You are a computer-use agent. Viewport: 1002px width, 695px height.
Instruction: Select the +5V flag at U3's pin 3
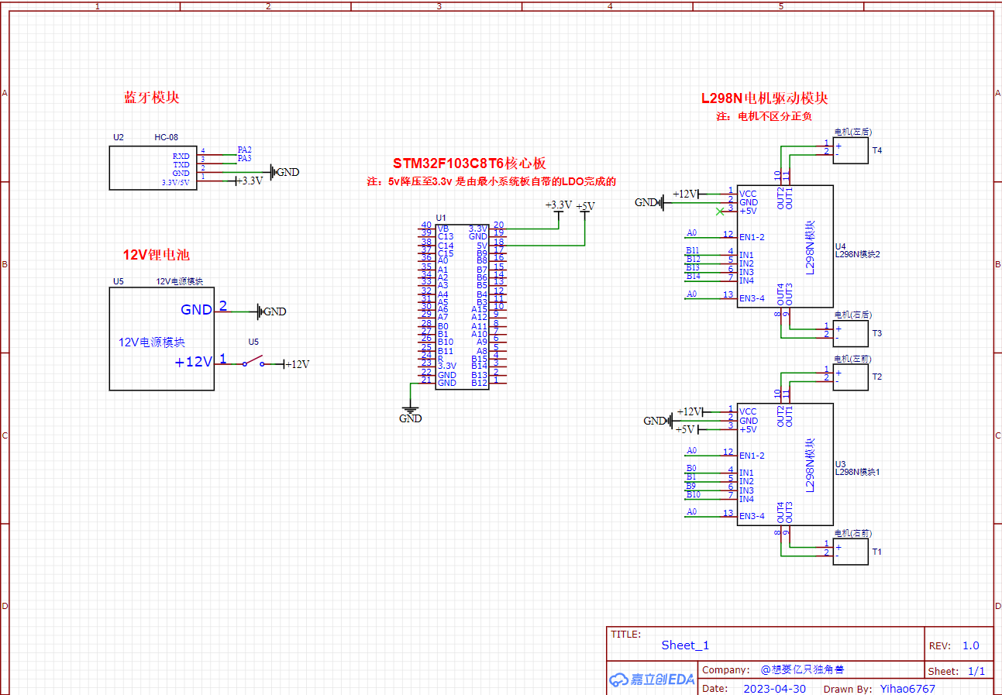coord(687,429)
